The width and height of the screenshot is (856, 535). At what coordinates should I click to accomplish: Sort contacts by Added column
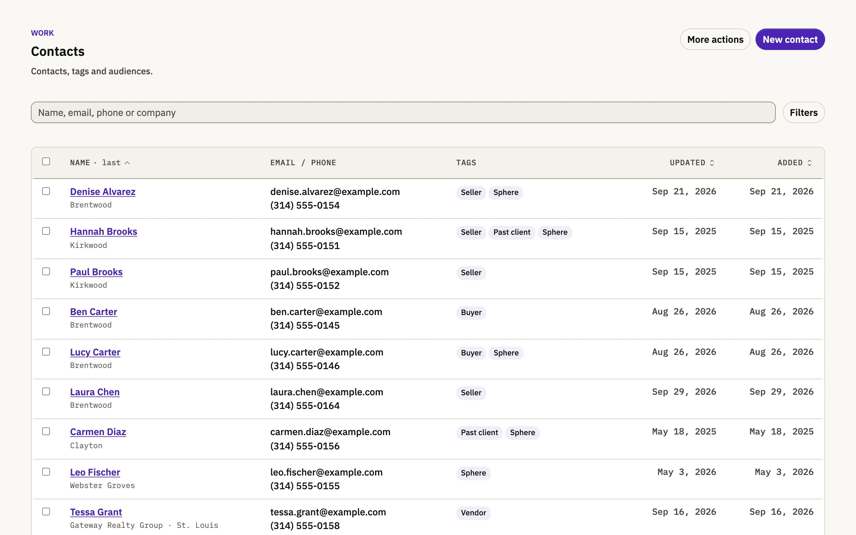click(x=795, y=163)
